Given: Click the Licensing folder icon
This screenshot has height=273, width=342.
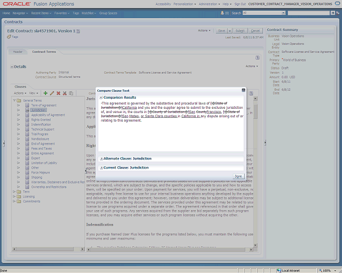Looking at the screenshot, I should pyautogui.click(x=19, y=196).
